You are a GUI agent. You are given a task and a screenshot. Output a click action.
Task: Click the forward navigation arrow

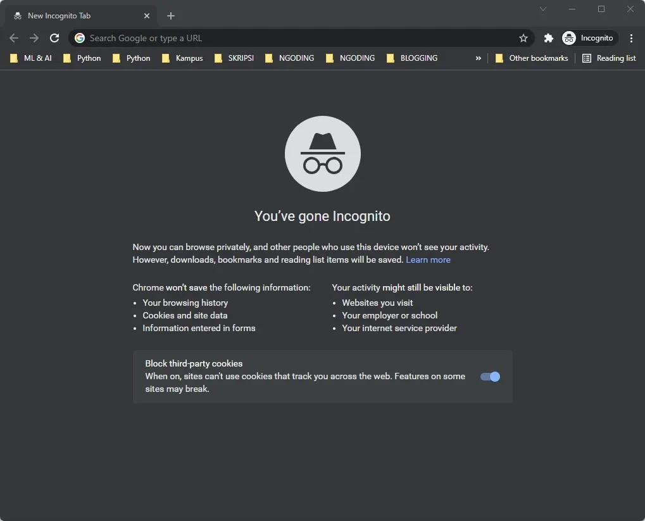pyautogui.click(x=34, y=38)
